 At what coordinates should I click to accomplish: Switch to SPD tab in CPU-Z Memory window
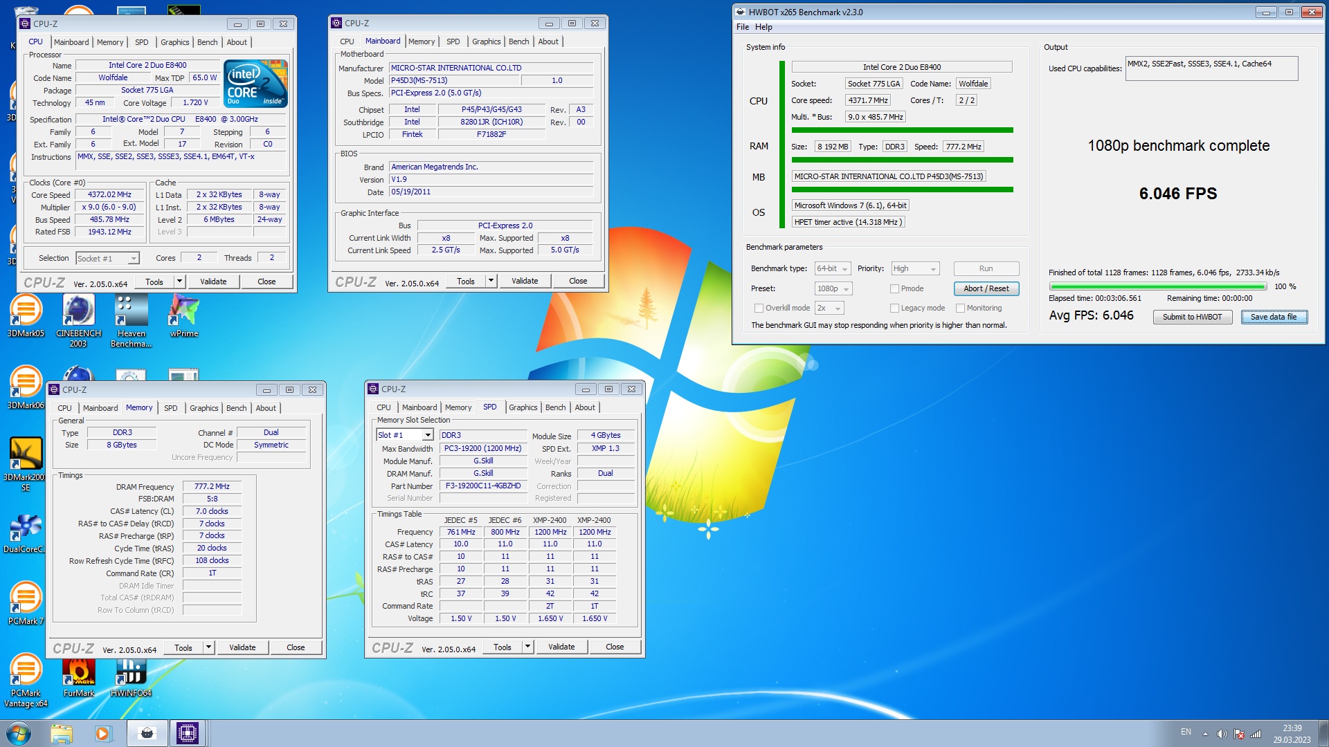coord(170,408)
